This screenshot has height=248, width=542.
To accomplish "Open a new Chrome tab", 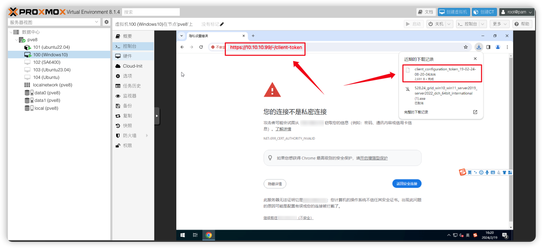I will pyautogui.click(x=253, y=36).
